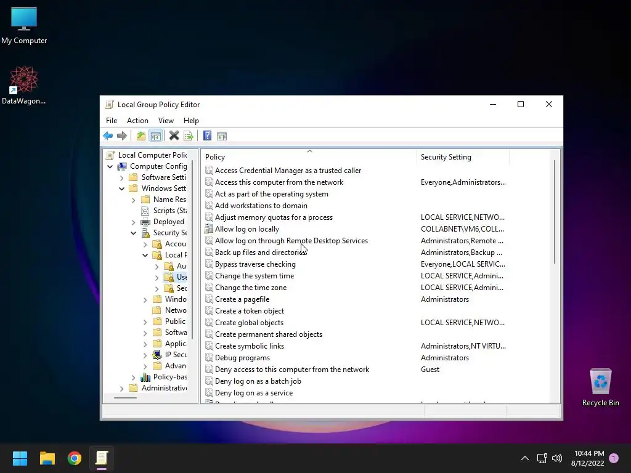This screenshot has height=473, width=631.
Task: Select 'Create a pagefile' policy
Action: (242, 299)
